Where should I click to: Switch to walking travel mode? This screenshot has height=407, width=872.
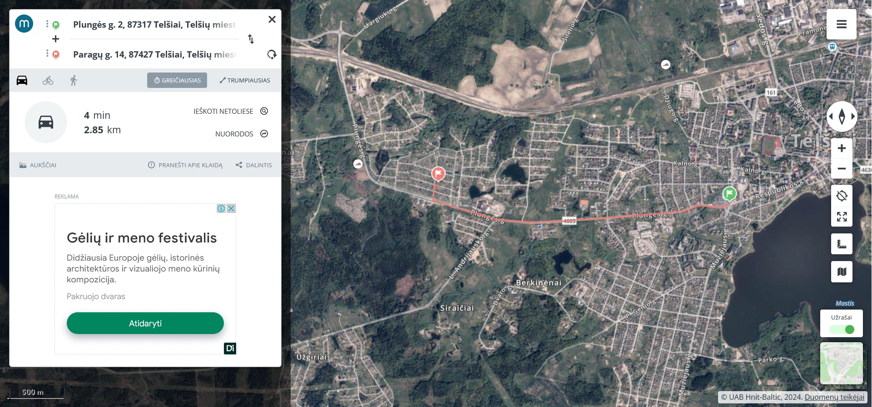[x=74, y=81]
